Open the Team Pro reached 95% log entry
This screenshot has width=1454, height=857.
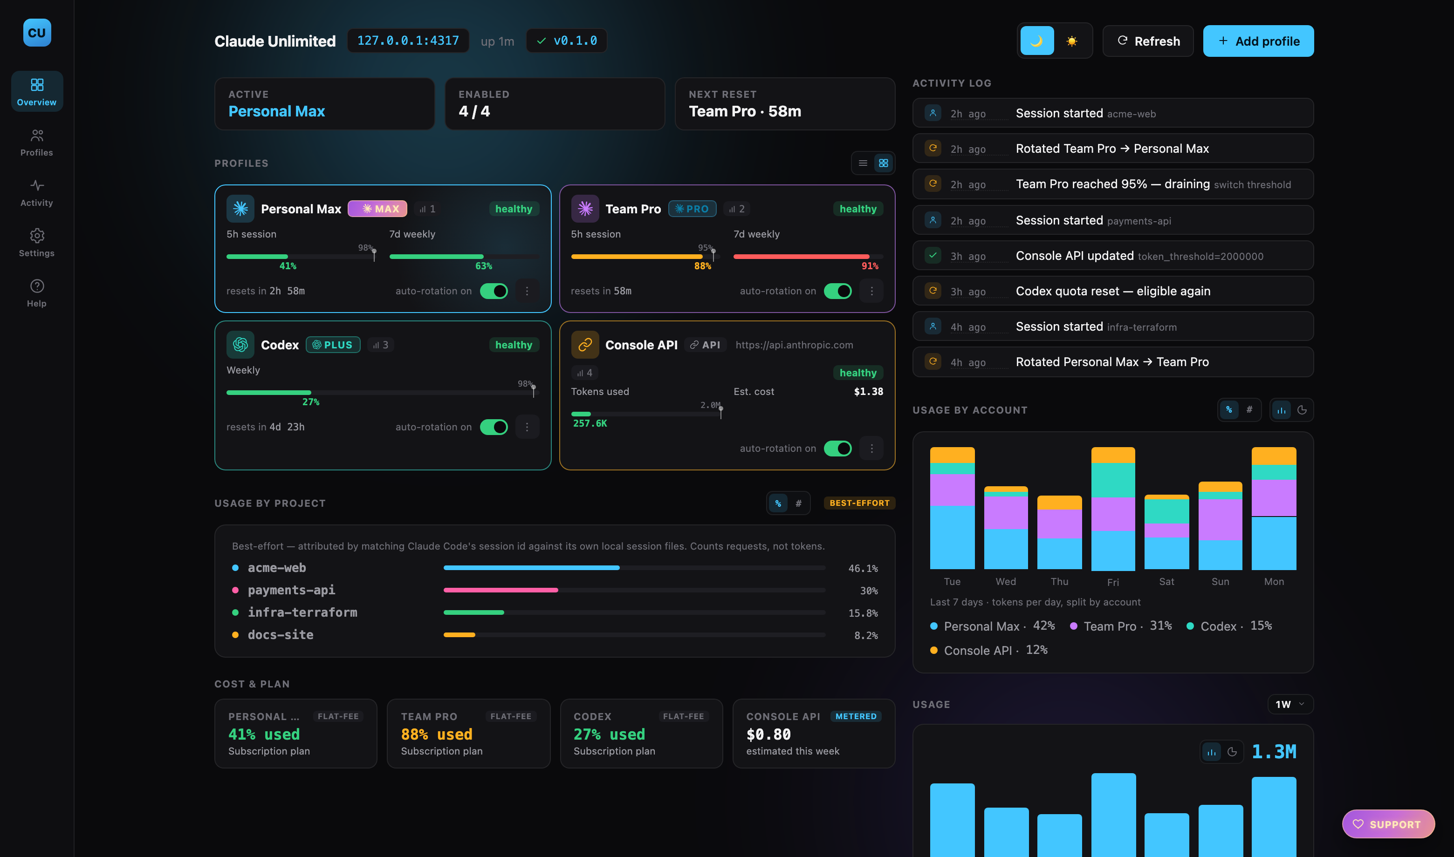[1112, 184]
